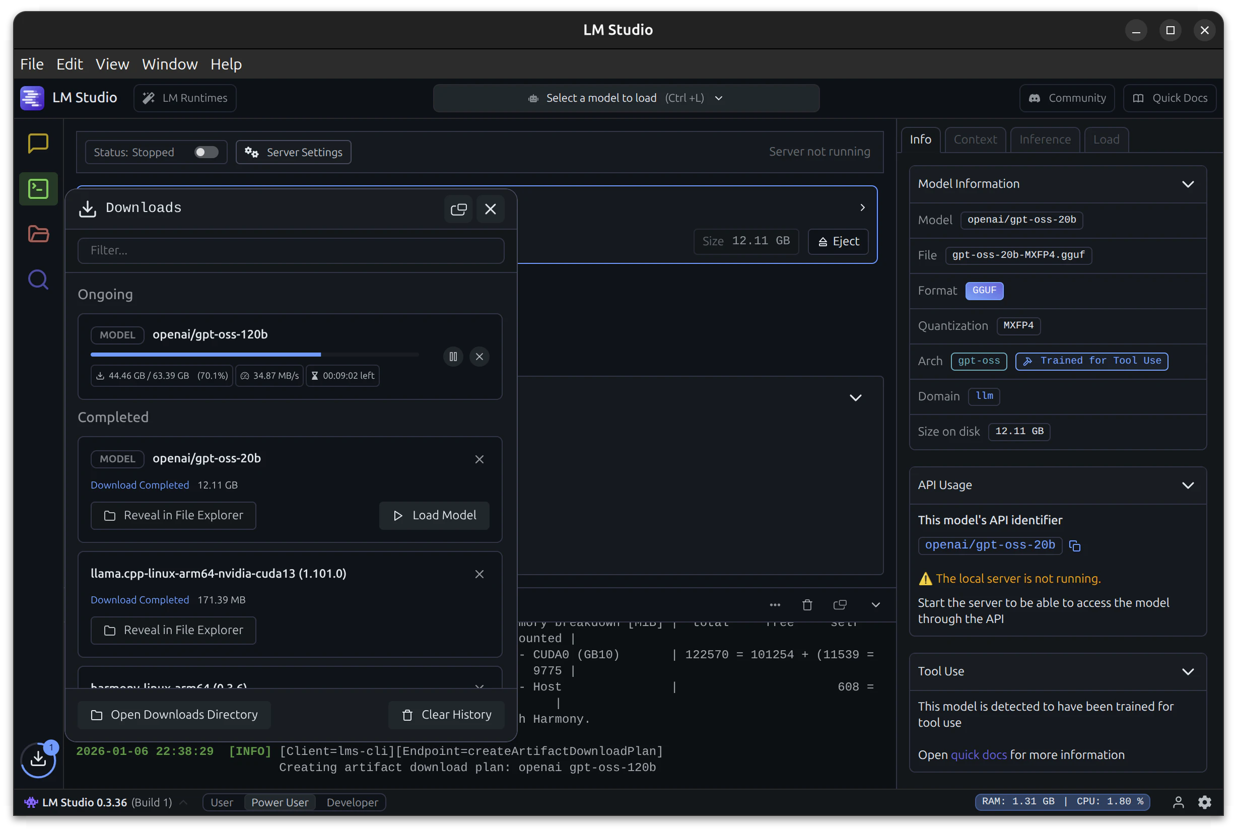Open My Models folder sidebar icon
The image size is (1237, 832).
tap(38, 234)
